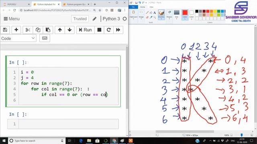Screen dimensions: 257x144
Task: Click the Trusted notebook button
Action: point(80,19)
